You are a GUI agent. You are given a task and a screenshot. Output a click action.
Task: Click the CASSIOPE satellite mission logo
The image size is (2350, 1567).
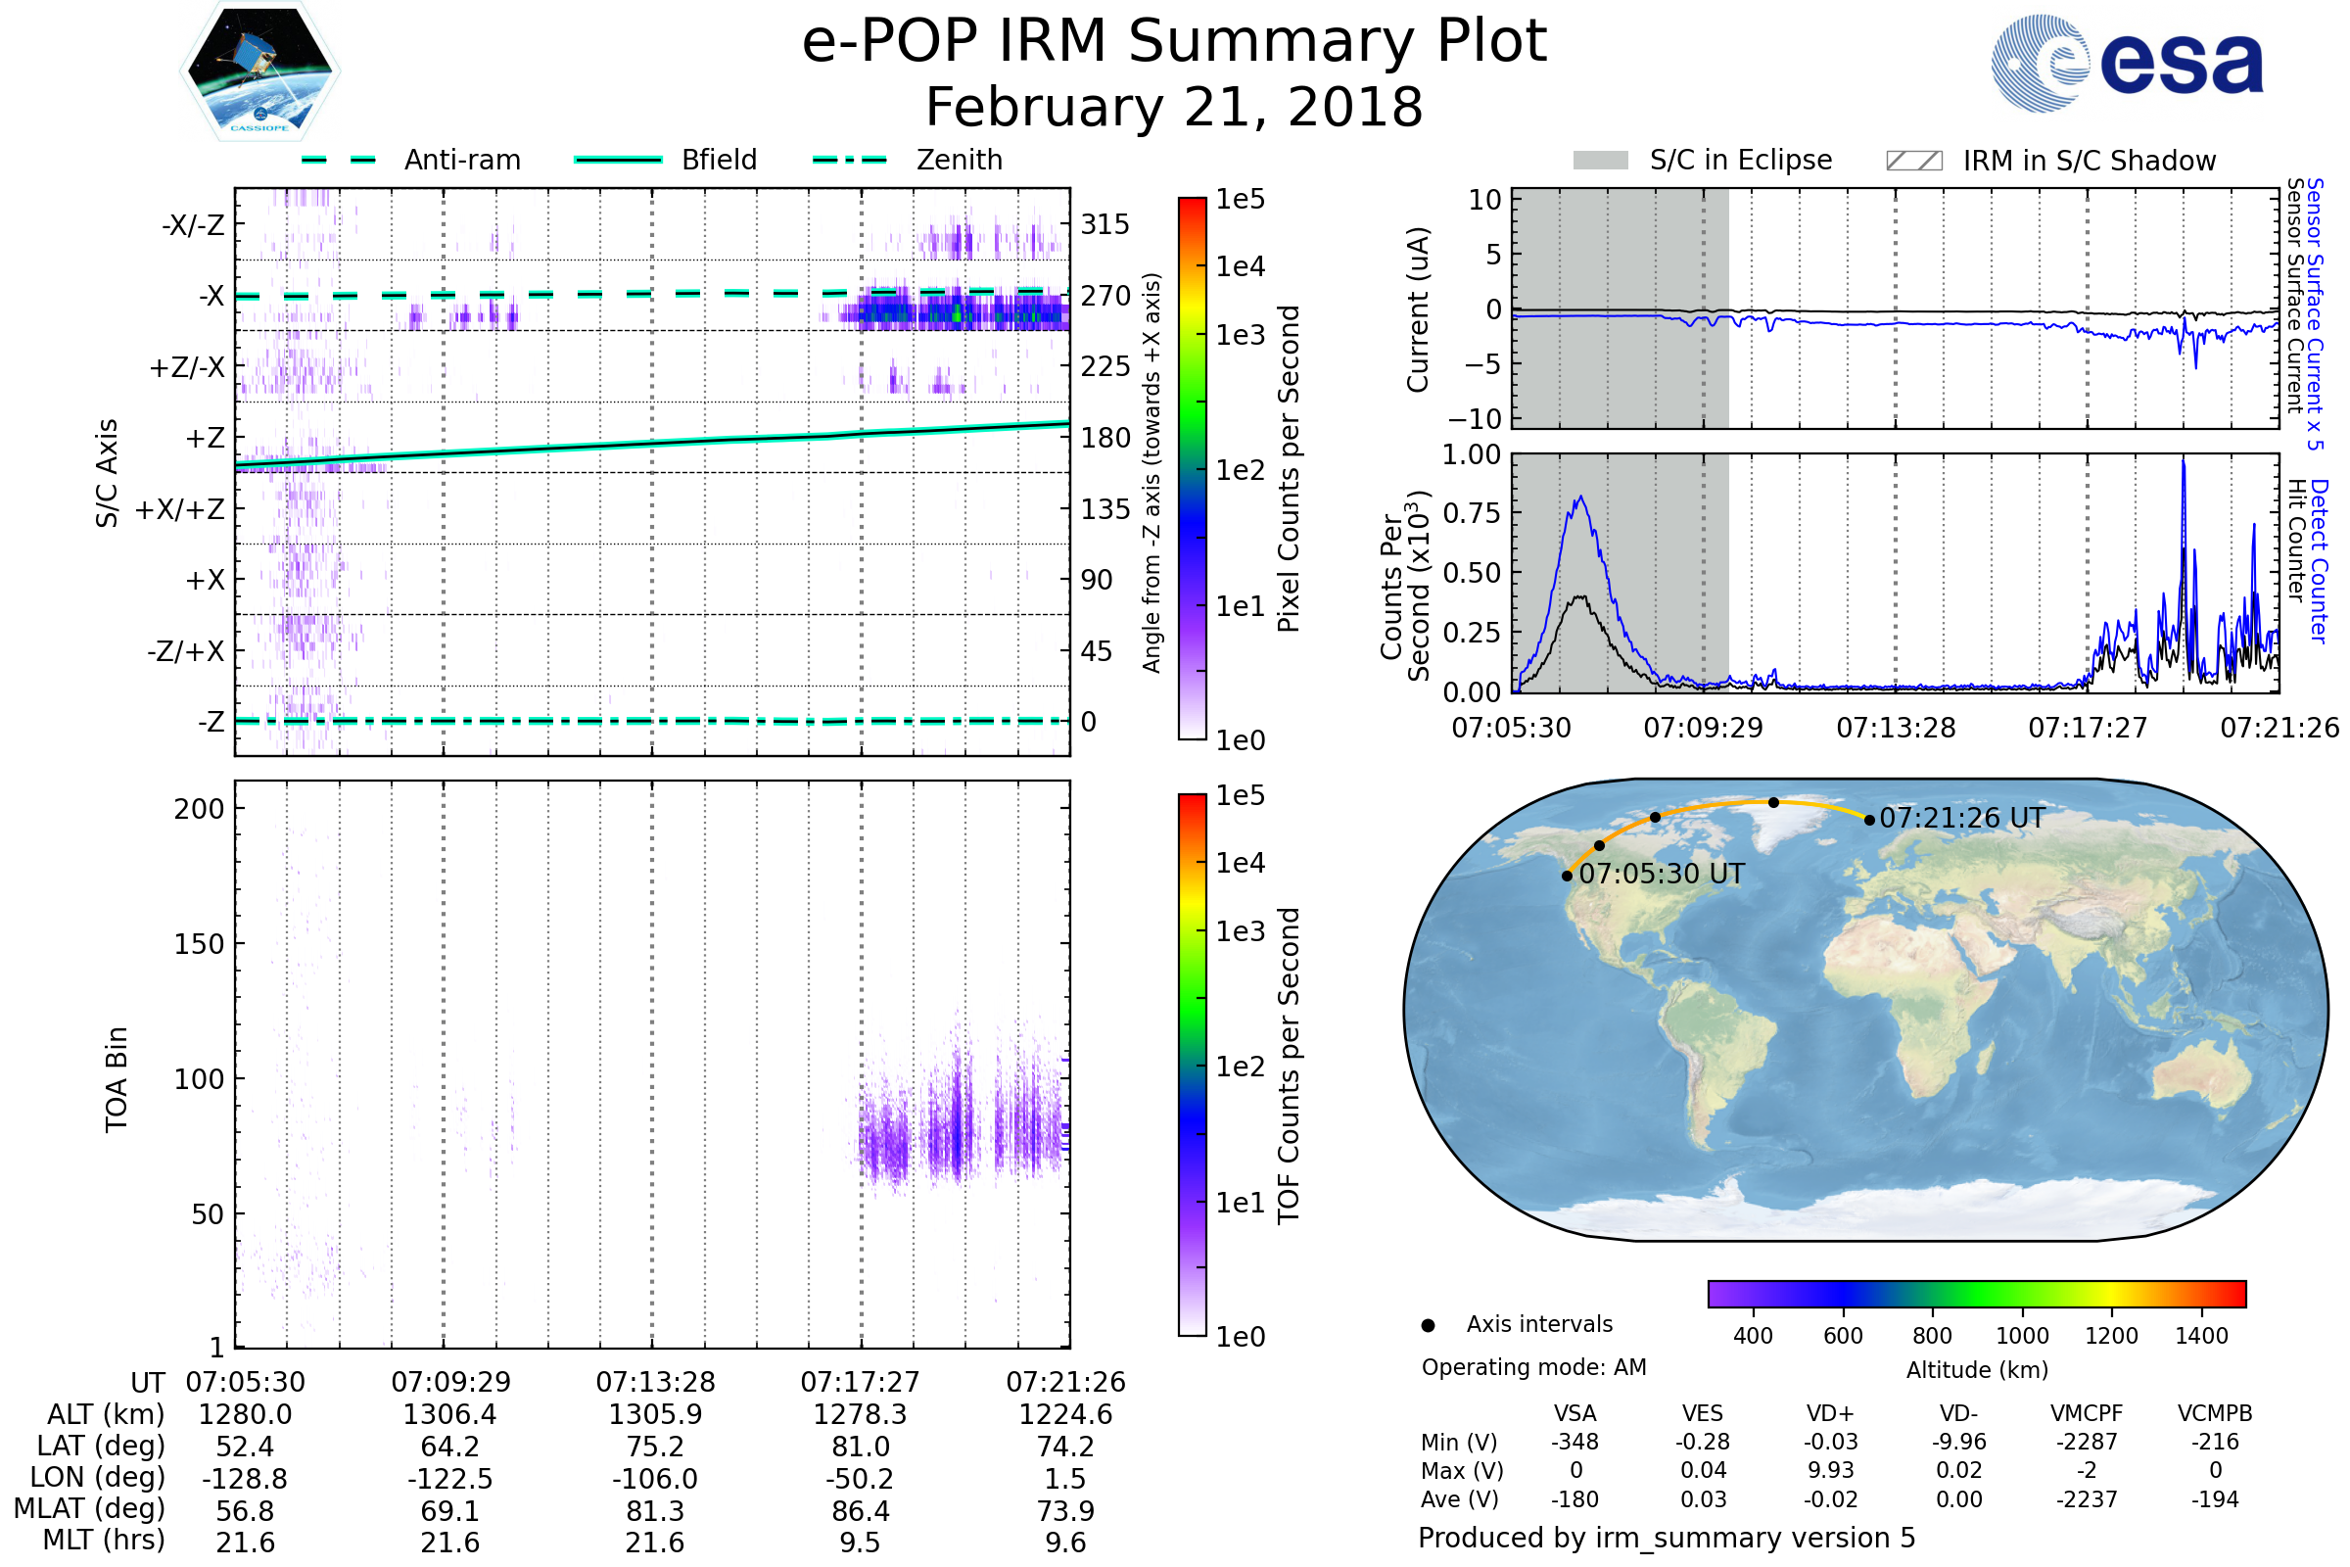pos(259,71)
